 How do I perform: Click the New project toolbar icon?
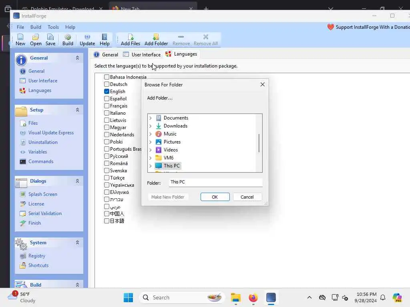(x=20, y=40)
